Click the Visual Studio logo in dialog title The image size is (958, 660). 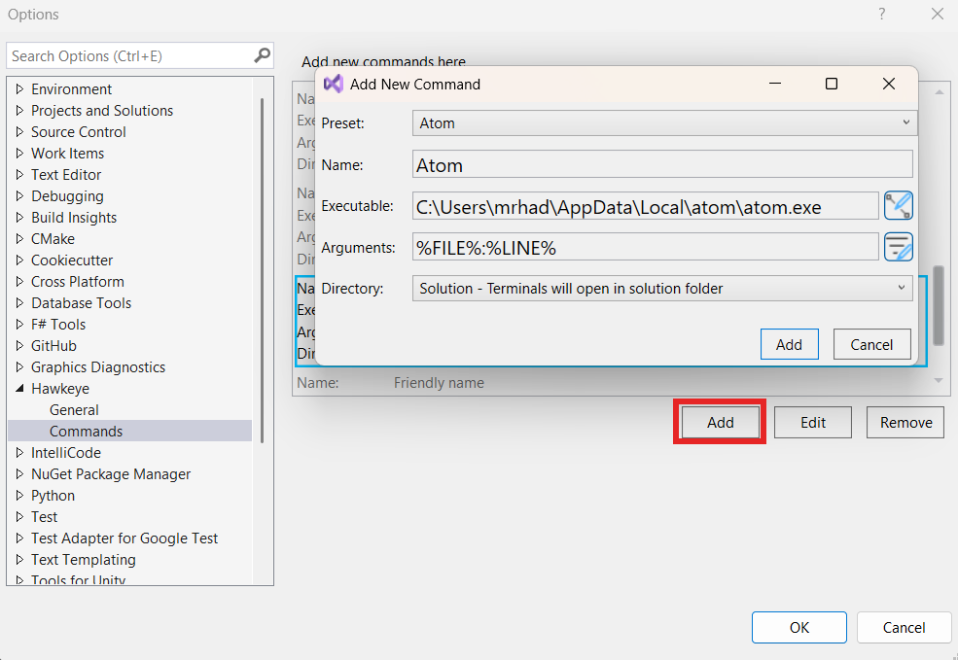pos(333,84)
